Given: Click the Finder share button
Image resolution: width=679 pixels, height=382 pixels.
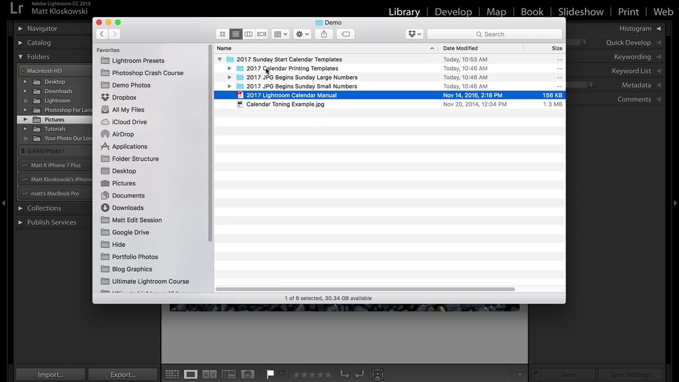Looking at the screenshot, I should pos(324,34).
